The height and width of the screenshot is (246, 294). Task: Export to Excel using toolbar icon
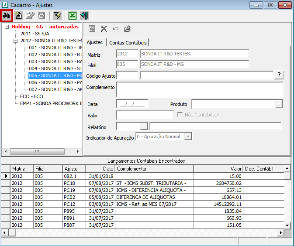[x=73, y=15]
